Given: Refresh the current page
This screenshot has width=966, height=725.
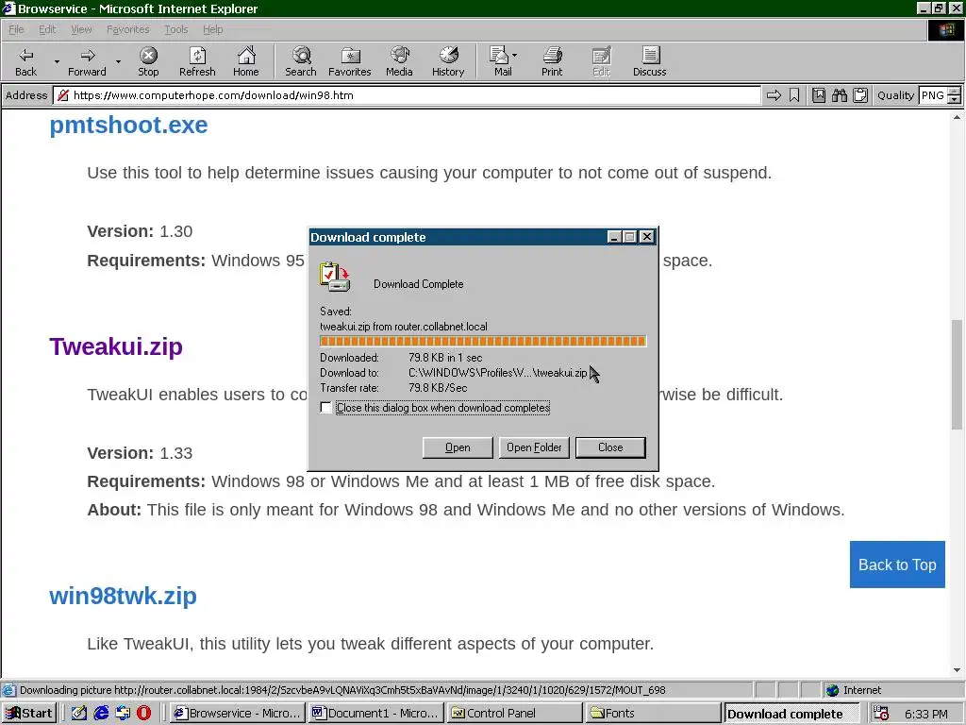Looking at the screenshot, I should [x=197, y=61].
